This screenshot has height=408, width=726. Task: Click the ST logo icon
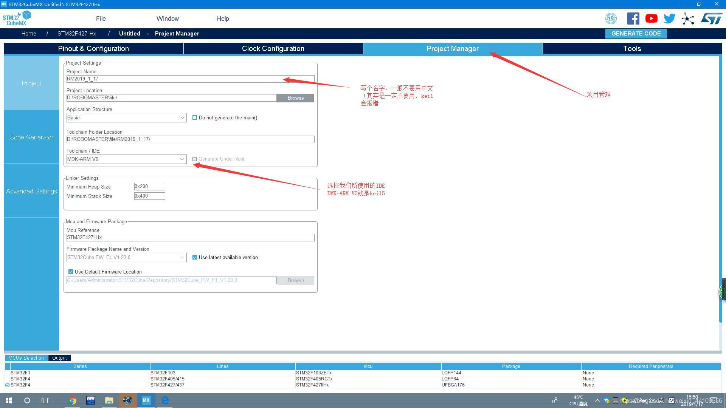coord(712,19)
